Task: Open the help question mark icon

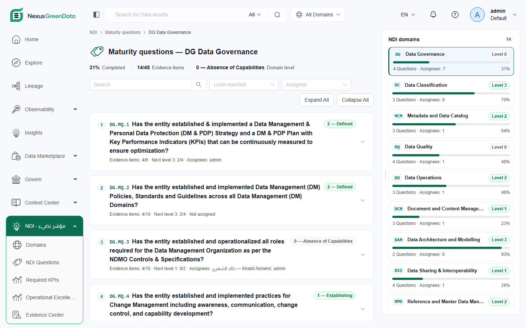Action: tap(455, 15)
